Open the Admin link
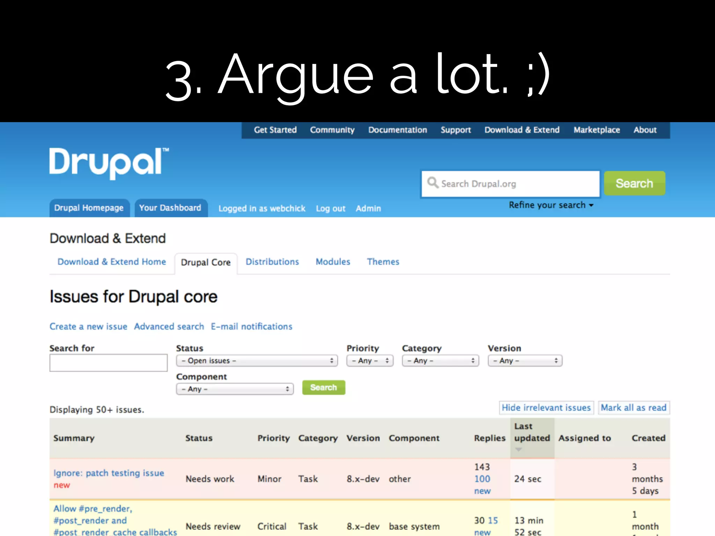 [368, 208]
